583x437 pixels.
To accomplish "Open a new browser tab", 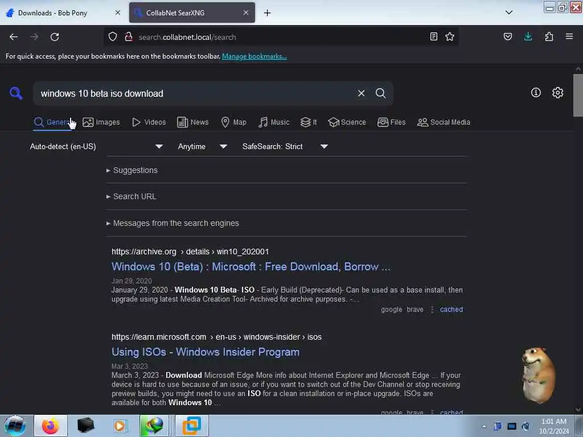I will tap(268, 13).
